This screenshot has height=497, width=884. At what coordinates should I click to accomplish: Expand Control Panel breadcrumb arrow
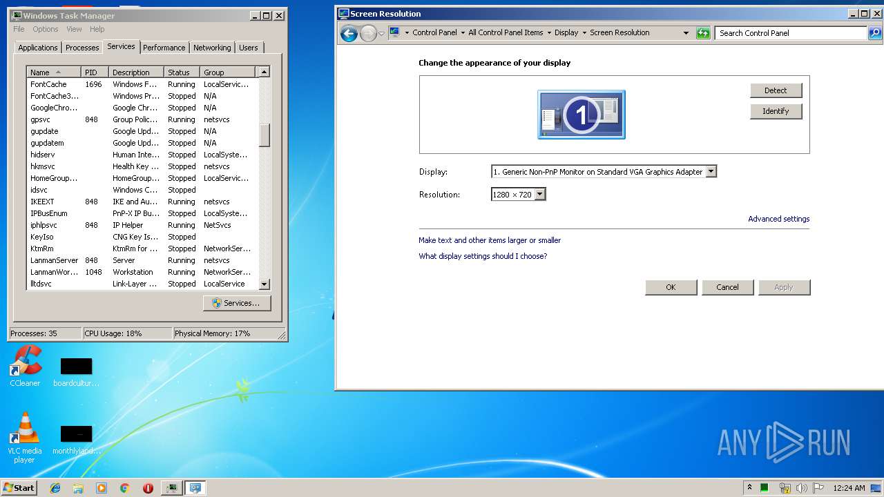(462, 33)
